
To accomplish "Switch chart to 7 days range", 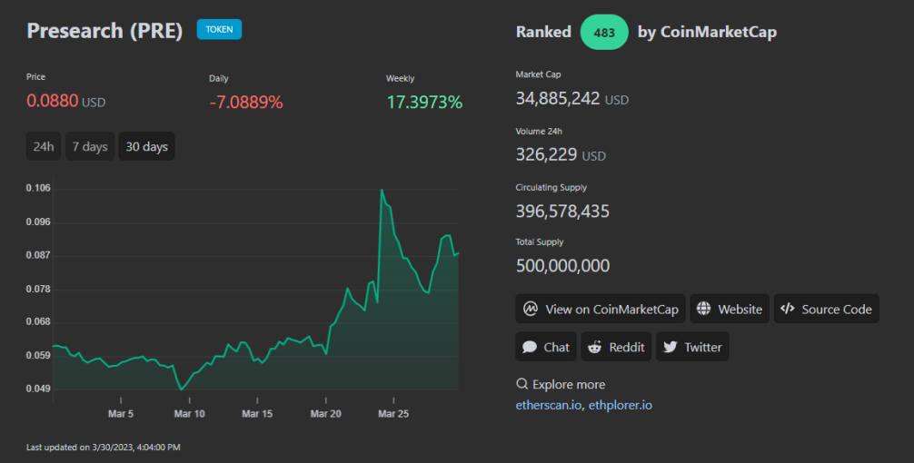I will click(90, 146).
